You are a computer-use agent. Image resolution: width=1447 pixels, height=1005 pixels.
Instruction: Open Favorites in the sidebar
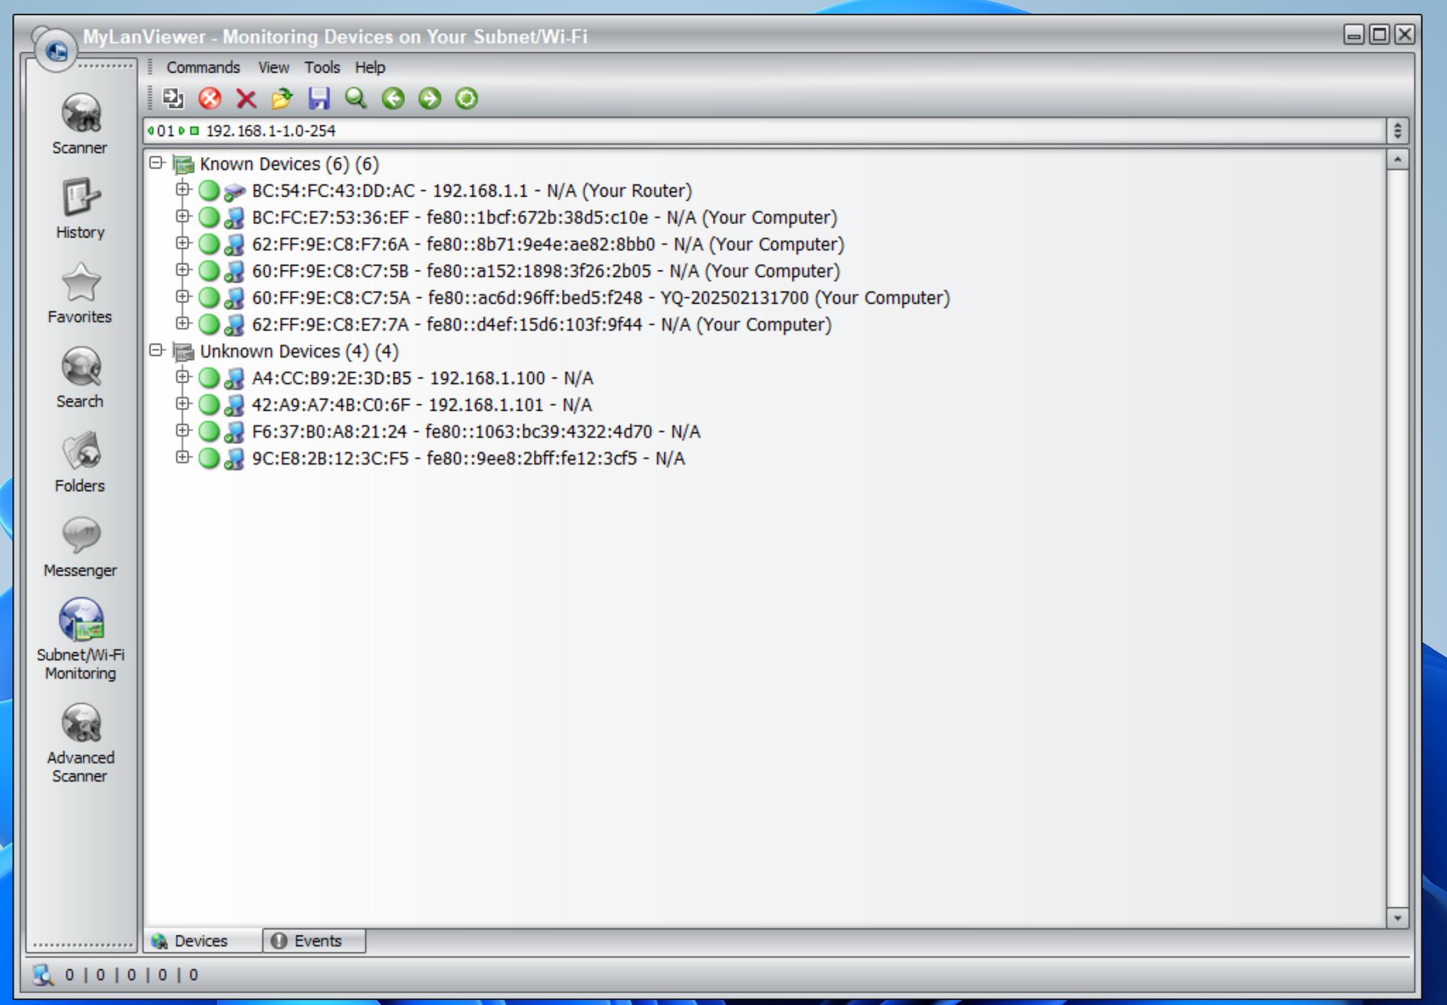80,293
